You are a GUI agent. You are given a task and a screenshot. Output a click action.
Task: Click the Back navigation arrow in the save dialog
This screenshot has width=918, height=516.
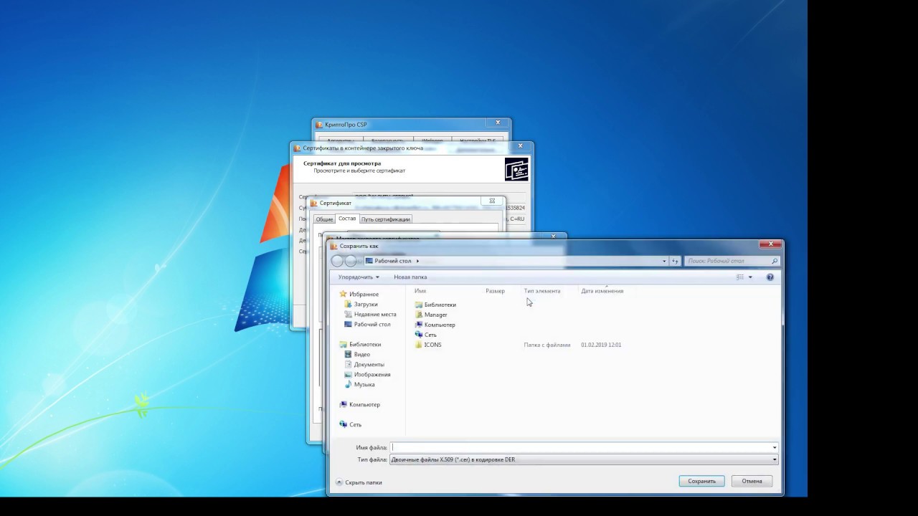[337, 261]
